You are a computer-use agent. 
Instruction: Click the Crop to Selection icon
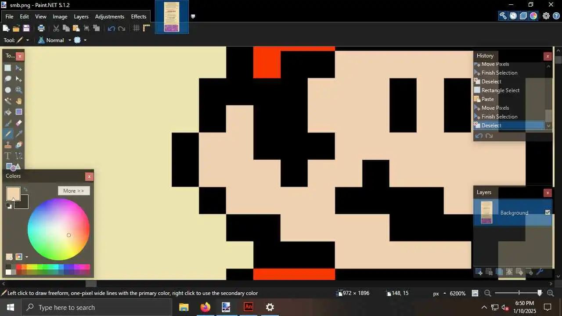(86, 28)
